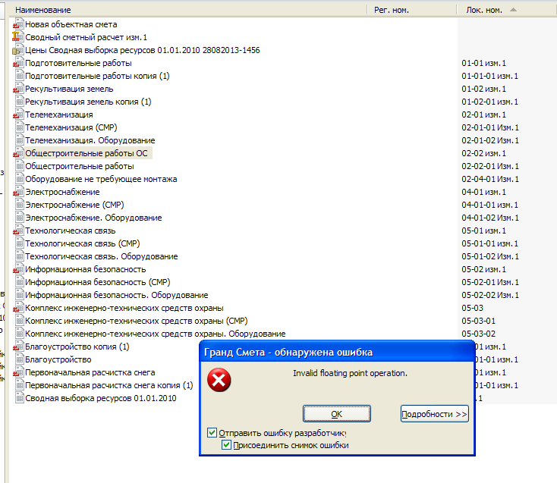The height and width of the screenshot is (483, 557).
Task: Sort list by Рег. ном. column header
Action: coord(411,10)
